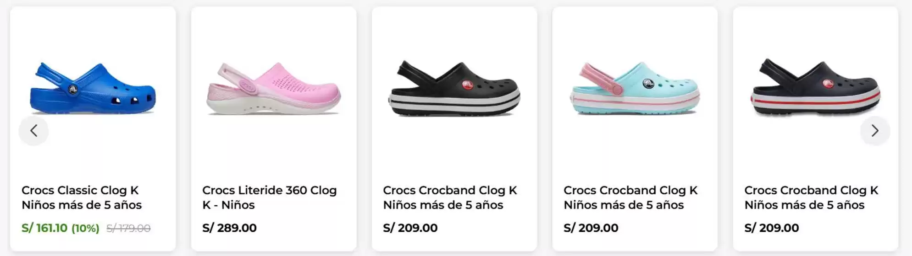This screenshot has height=256, width=912.
Task: Click the 10% discount label
Action: pyautogui.click(x=85, y=228)
